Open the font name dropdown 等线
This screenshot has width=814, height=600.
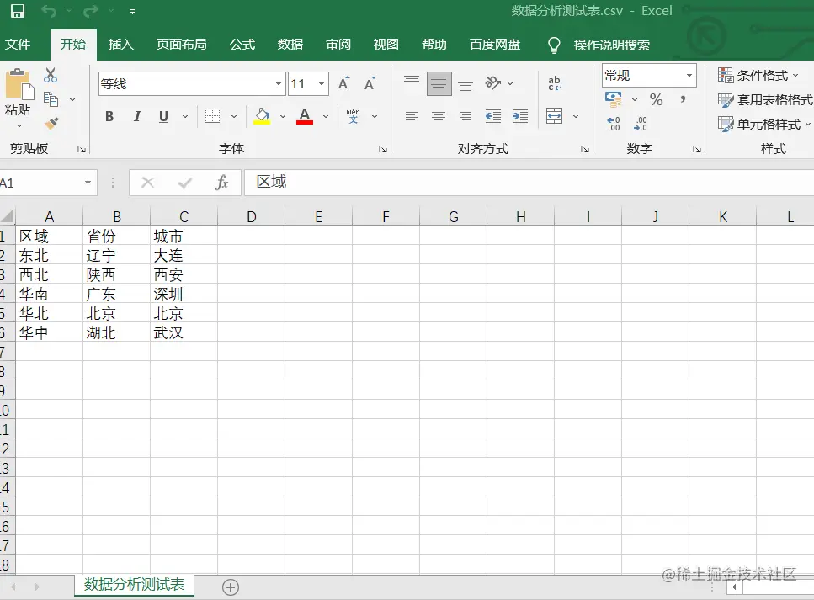point(279,84)
